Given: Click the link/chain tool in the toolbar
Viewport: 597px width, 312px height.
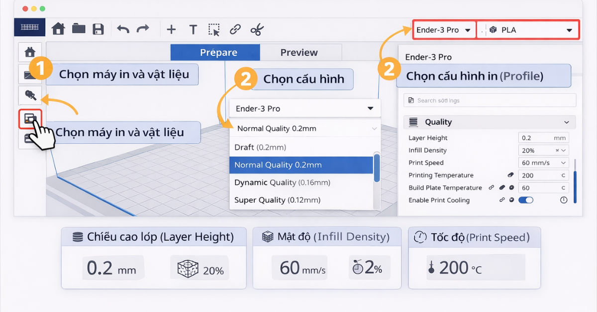Looking at the screenshot, I should pyautogui.click(x=234, y=29).
